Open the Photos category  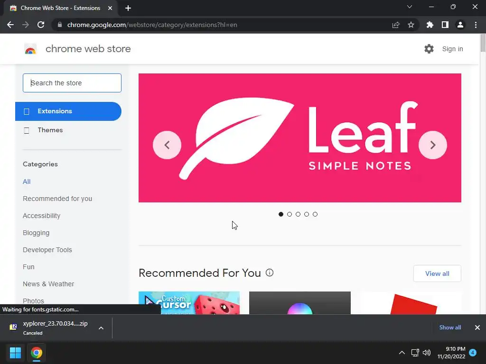pyautogui.click(x=33, y=301)
